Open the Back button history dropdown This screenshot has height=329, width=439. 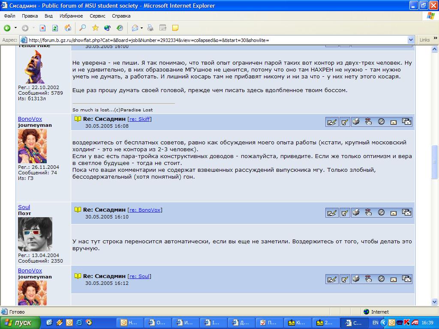pos(15,28)
